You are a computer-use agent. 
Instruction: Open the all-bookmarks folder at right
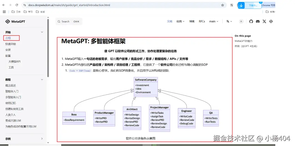[270, 12]
